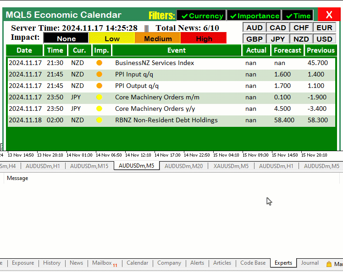The height and width of the screenshot is (272, 343).
Task: Click the Cur. column header
Action: pyautogui.click(x=79, y=50)
